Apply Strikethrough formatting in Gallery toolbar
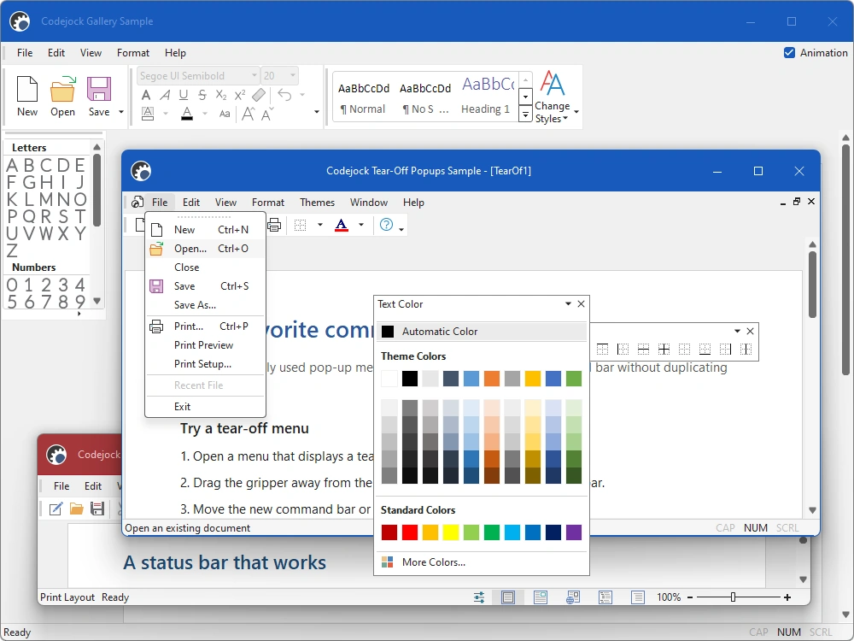This screenshot has width=854, height=641. tap(202, 95)
